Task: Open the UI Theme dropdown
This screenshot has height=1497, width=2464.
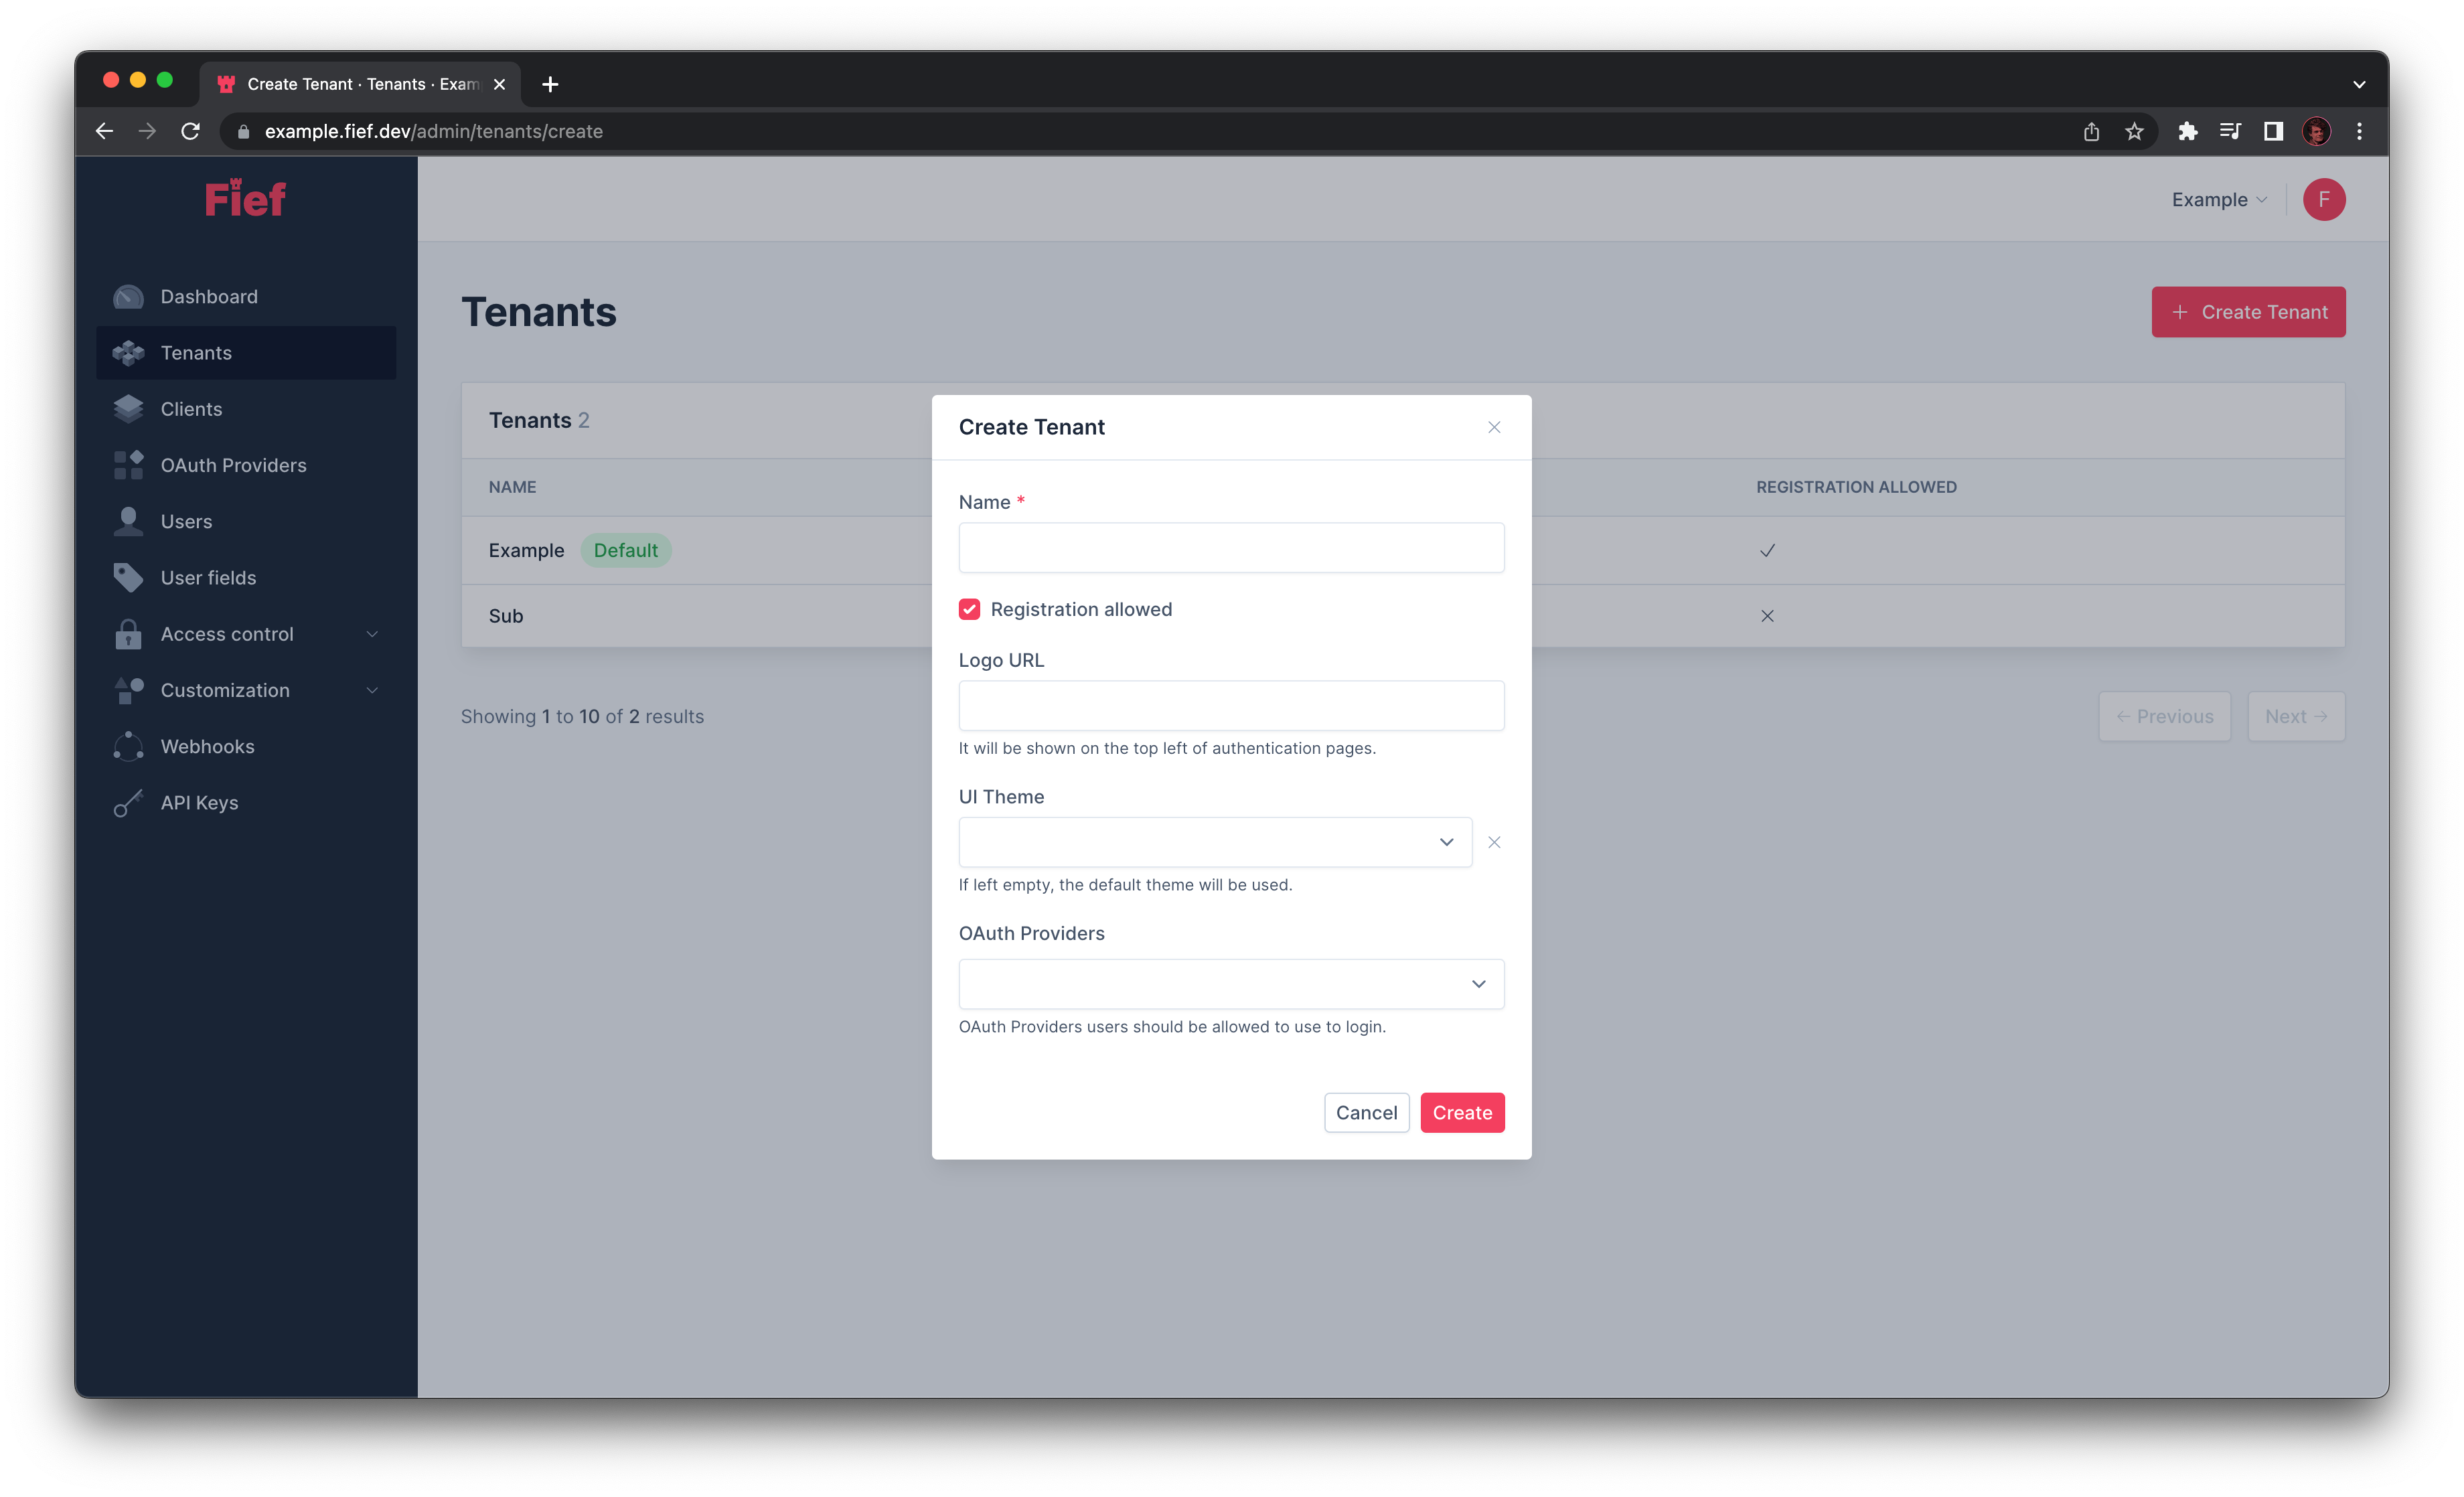Action: pyautogui.click(x=1445, y=841)
